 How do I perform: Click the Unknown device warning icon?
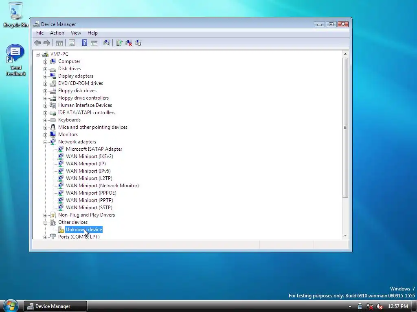pyautogui.click(x=61, y=230)
